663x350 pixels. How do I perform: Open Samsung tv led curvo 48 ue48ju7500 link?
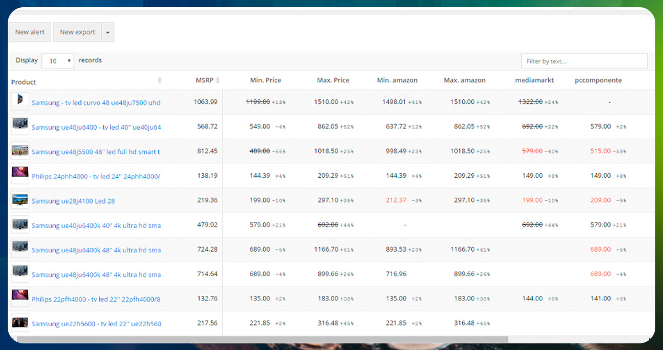(x=96, y=103)
